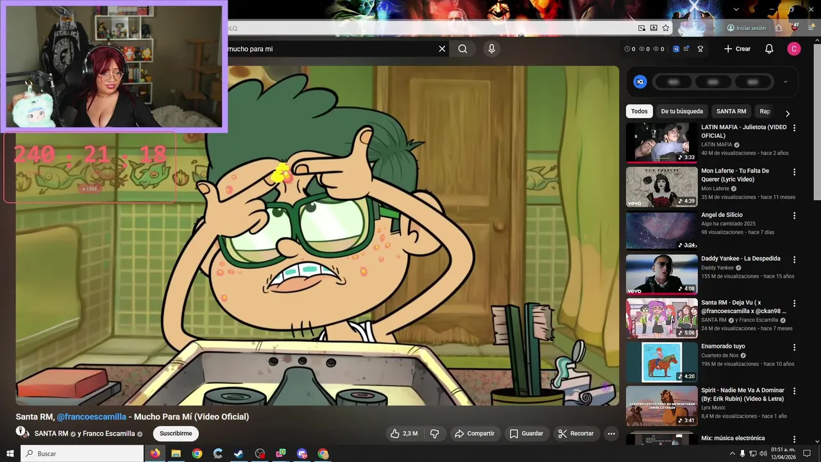Open options menu for Daddy Yankee La Despedida
The image size is (821, 462).
(794, 259)
